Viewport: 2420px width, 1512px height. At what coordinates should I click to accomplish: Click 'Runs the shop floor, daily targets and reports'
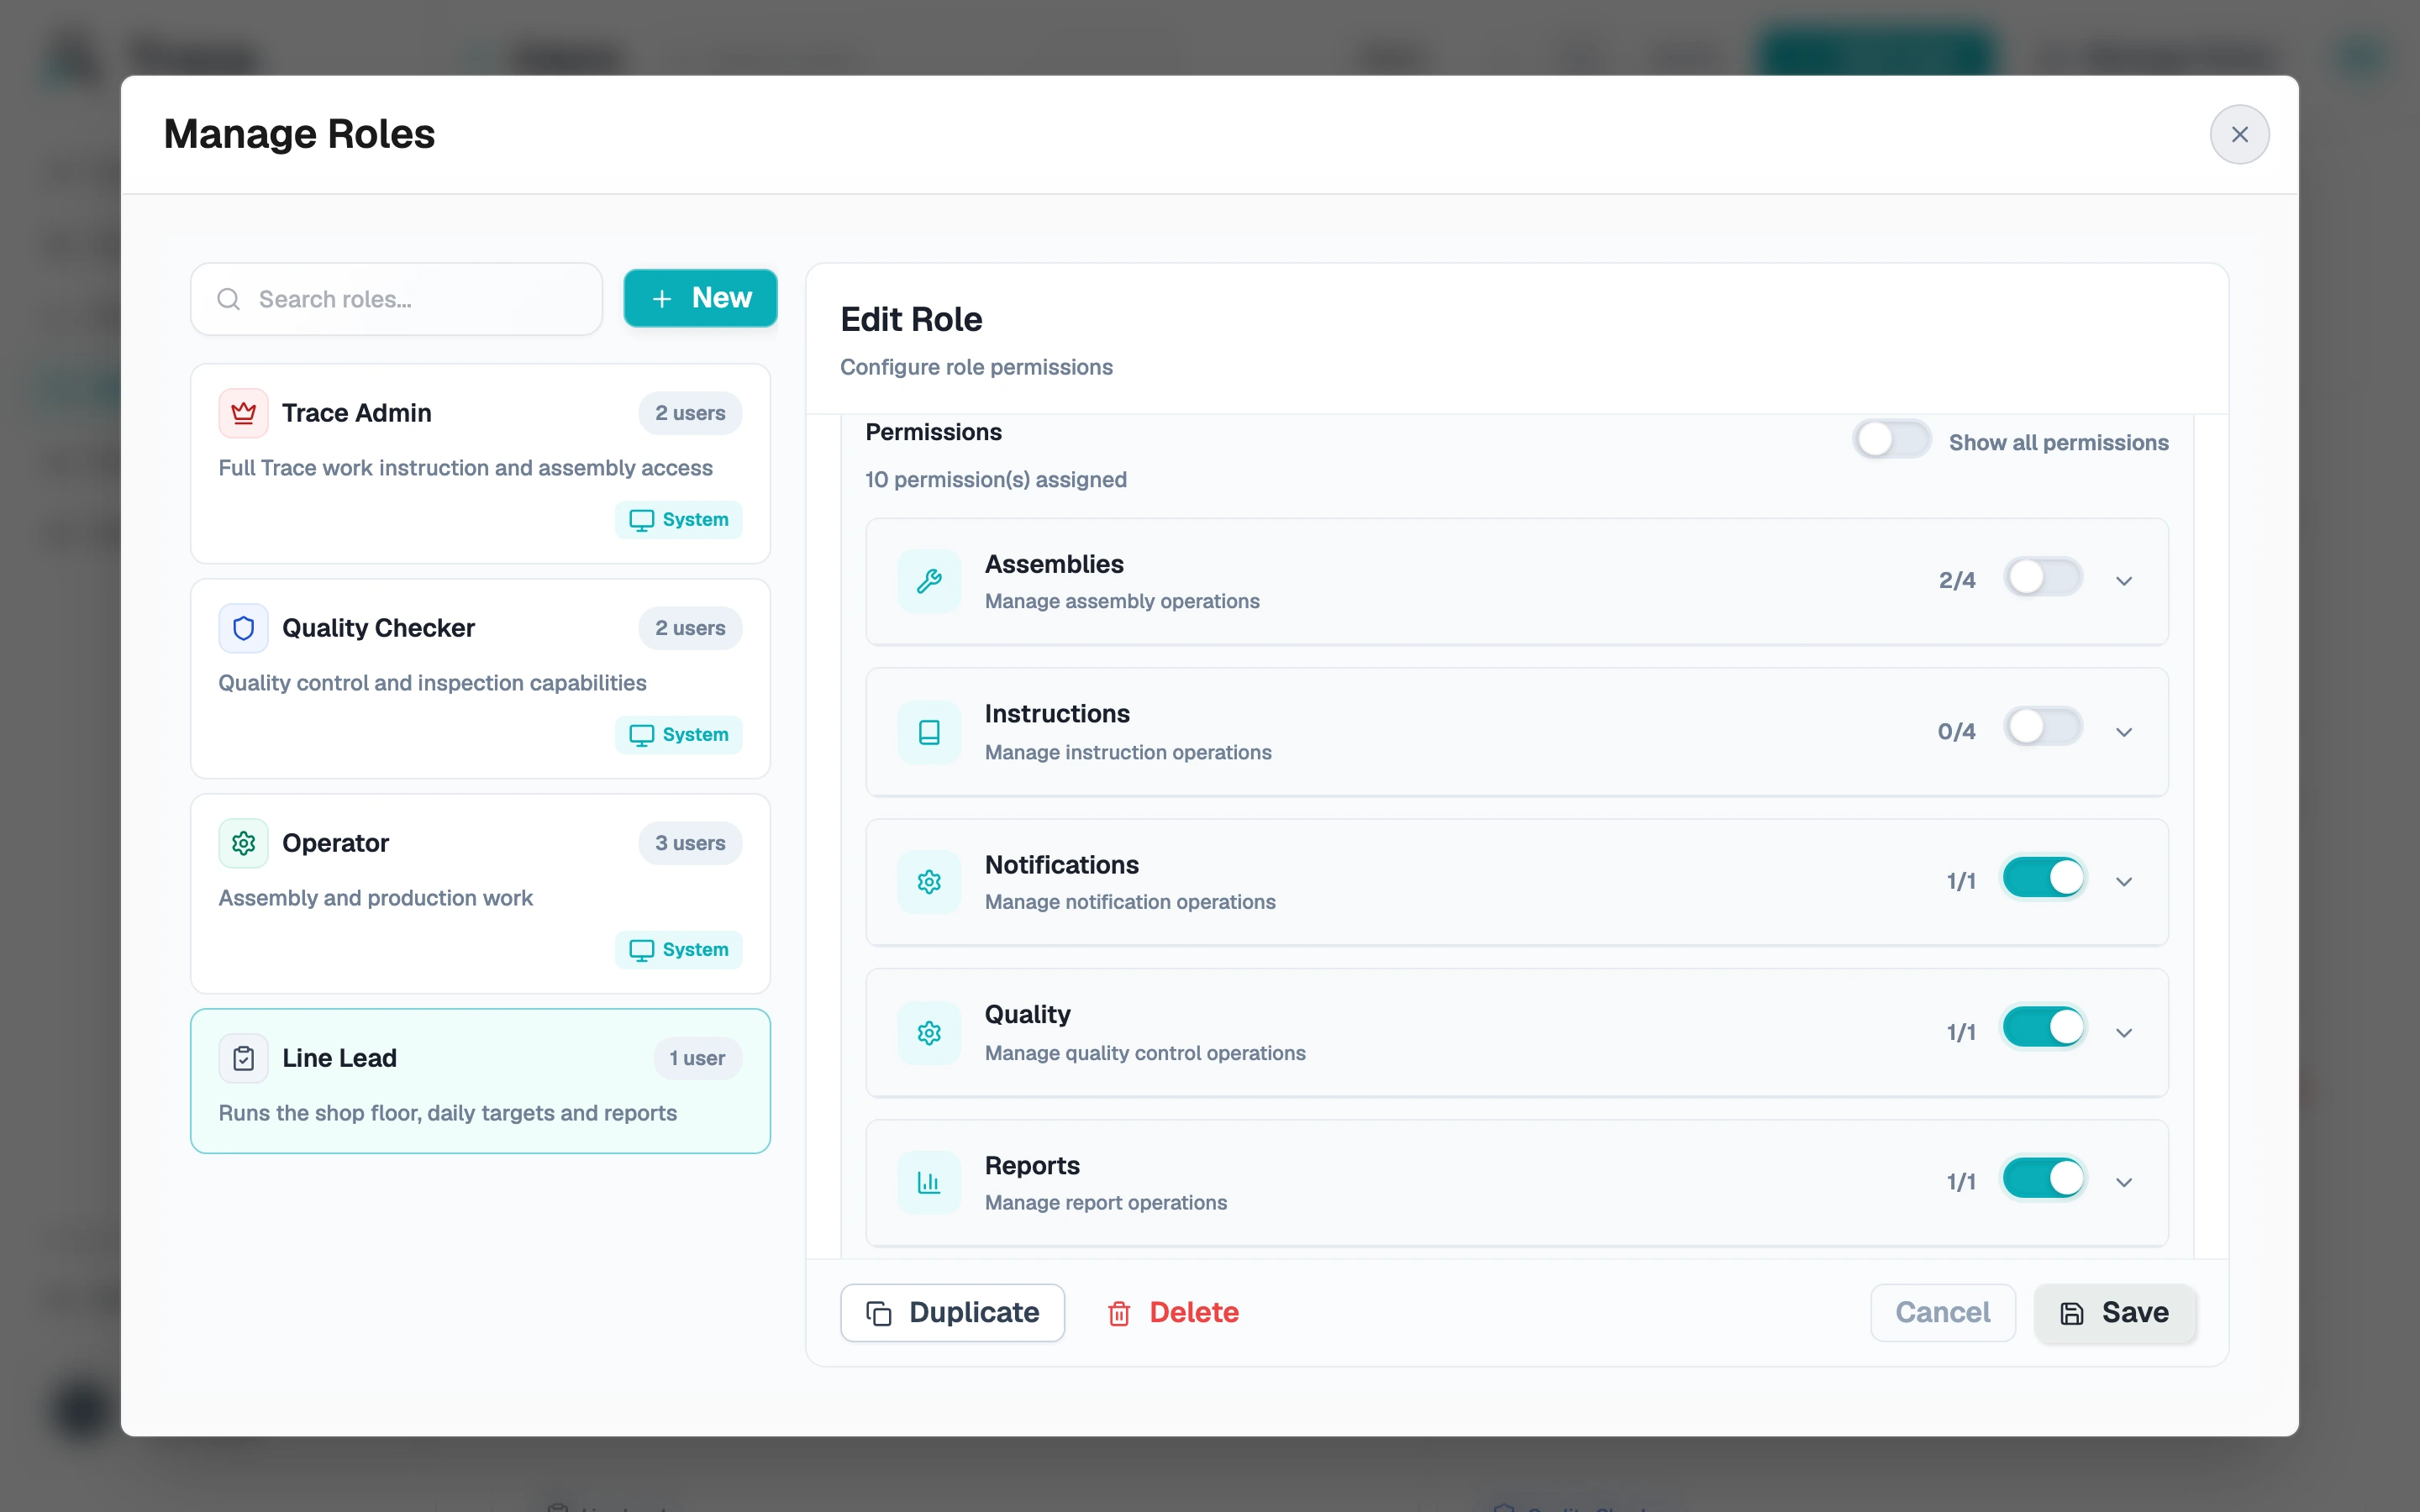(447, 1113)
